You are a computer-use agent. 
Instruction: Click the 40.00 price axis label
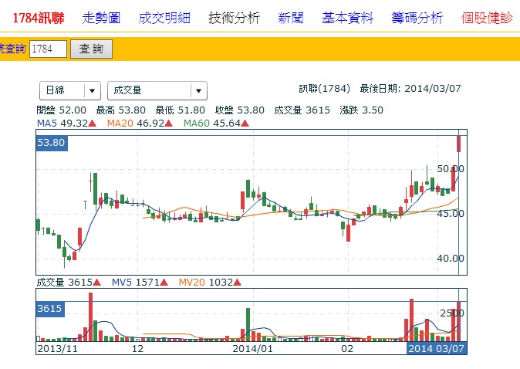[x=451, y=258]
